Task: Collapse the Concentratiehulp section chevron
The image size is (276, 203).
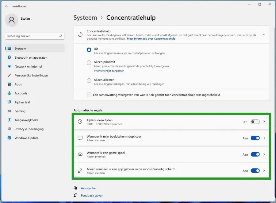Action: [264, 34]
